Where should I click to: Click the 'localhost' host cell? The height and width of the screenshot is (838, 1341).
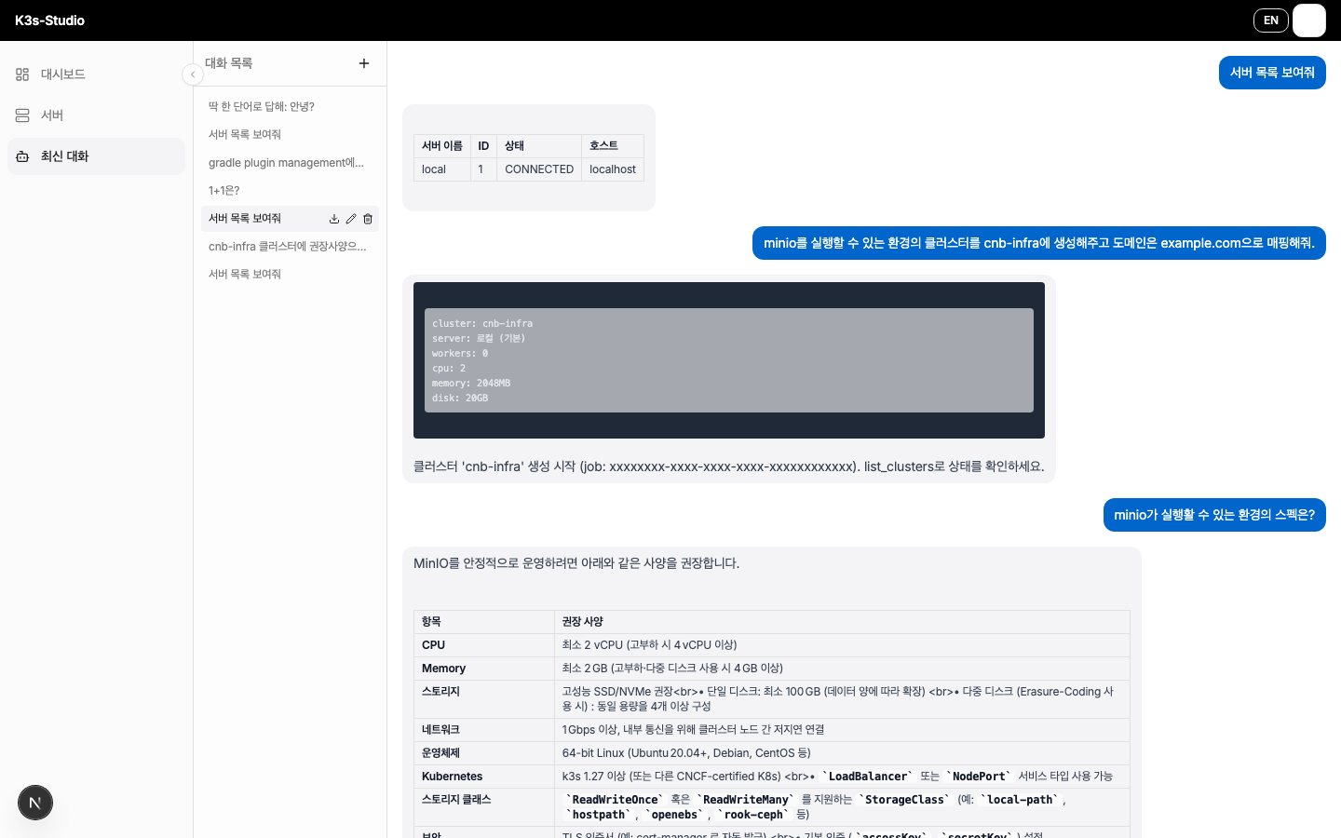click(613, 169)
